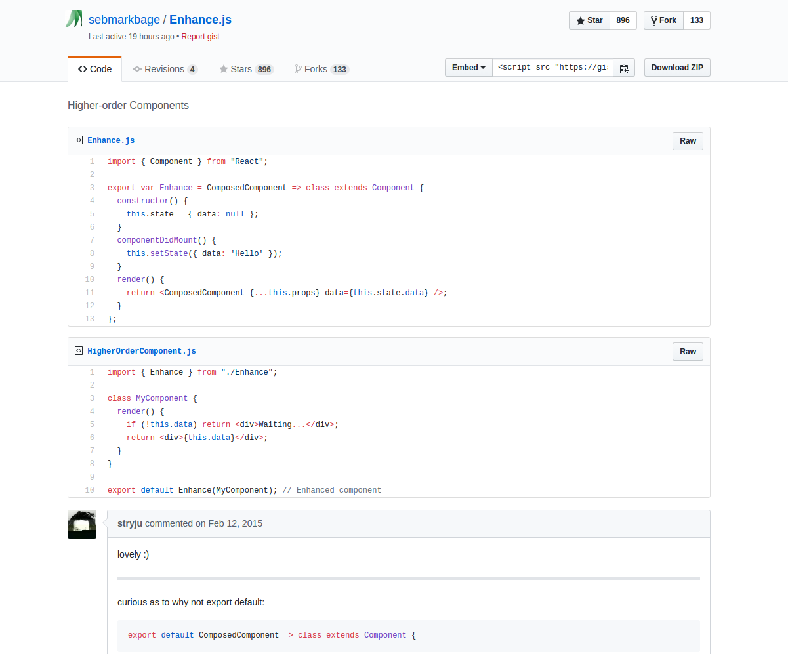Viewport: 788px width, 654px height.
Task: View the 133 forks count
Action: (x=697, y=20)
